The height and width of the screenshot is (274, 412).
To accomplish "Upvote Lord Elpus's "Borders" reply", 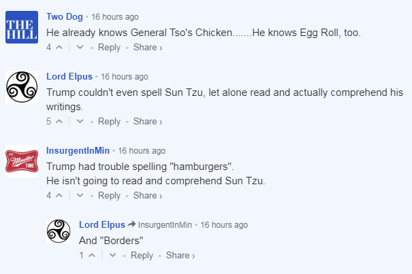I will (91, 256).
